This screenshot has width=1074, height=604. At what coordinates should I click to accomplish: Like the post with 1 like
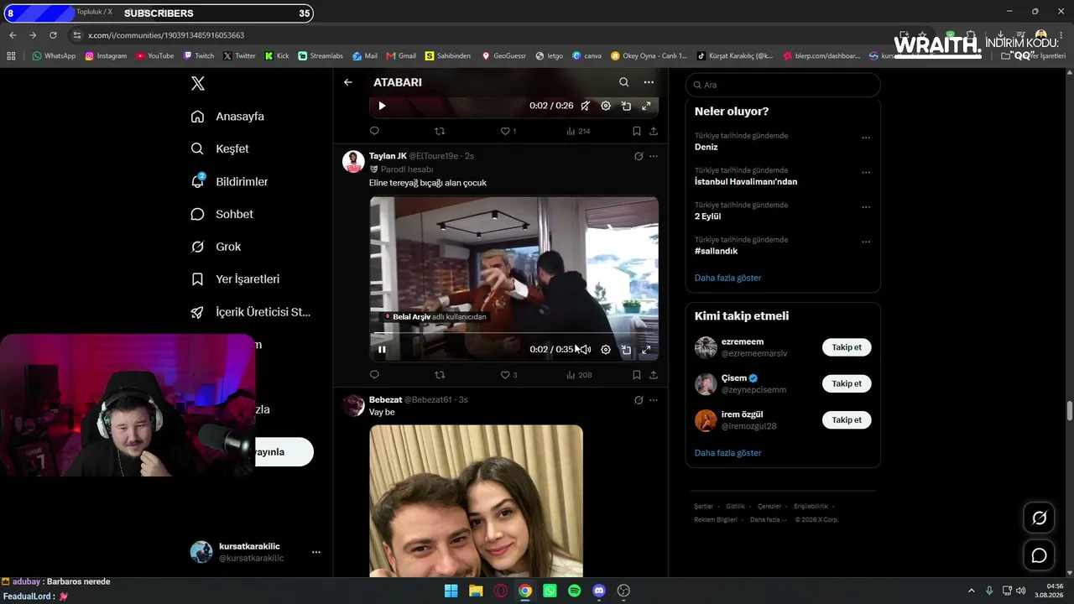(508, 131)
